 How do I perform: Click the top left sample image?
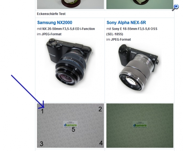tap(70, 5)
